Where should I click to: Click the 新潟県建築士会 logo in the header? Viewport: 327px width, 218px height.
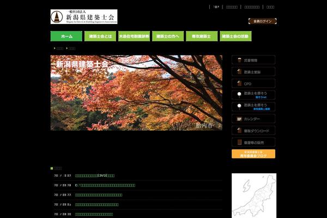click(84, 17)
